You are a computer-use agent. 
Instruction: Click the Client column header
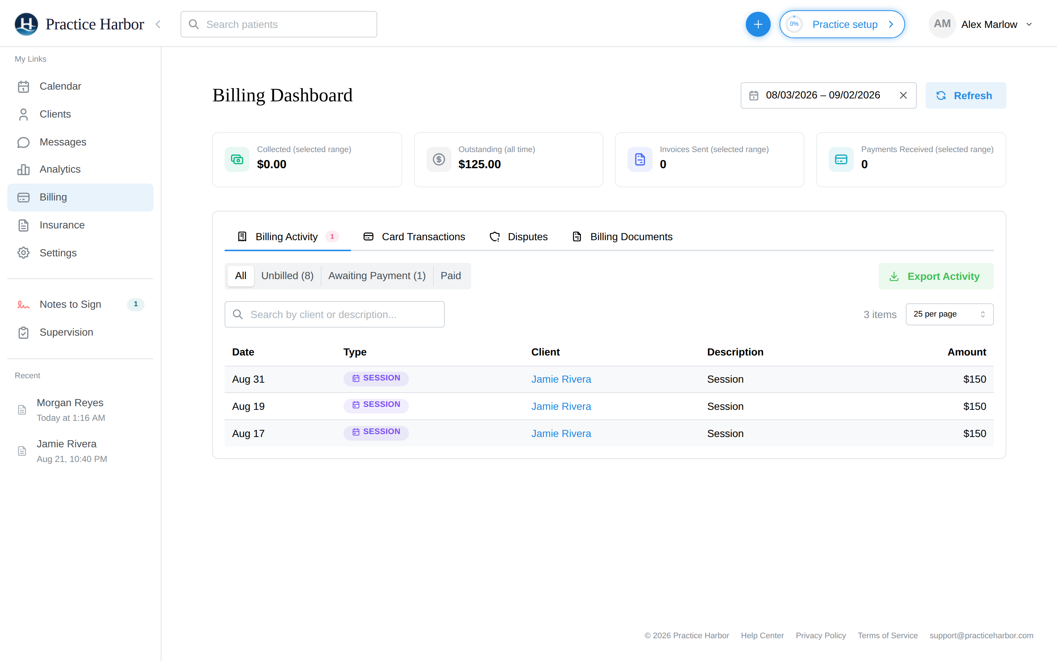pos(545,352)
